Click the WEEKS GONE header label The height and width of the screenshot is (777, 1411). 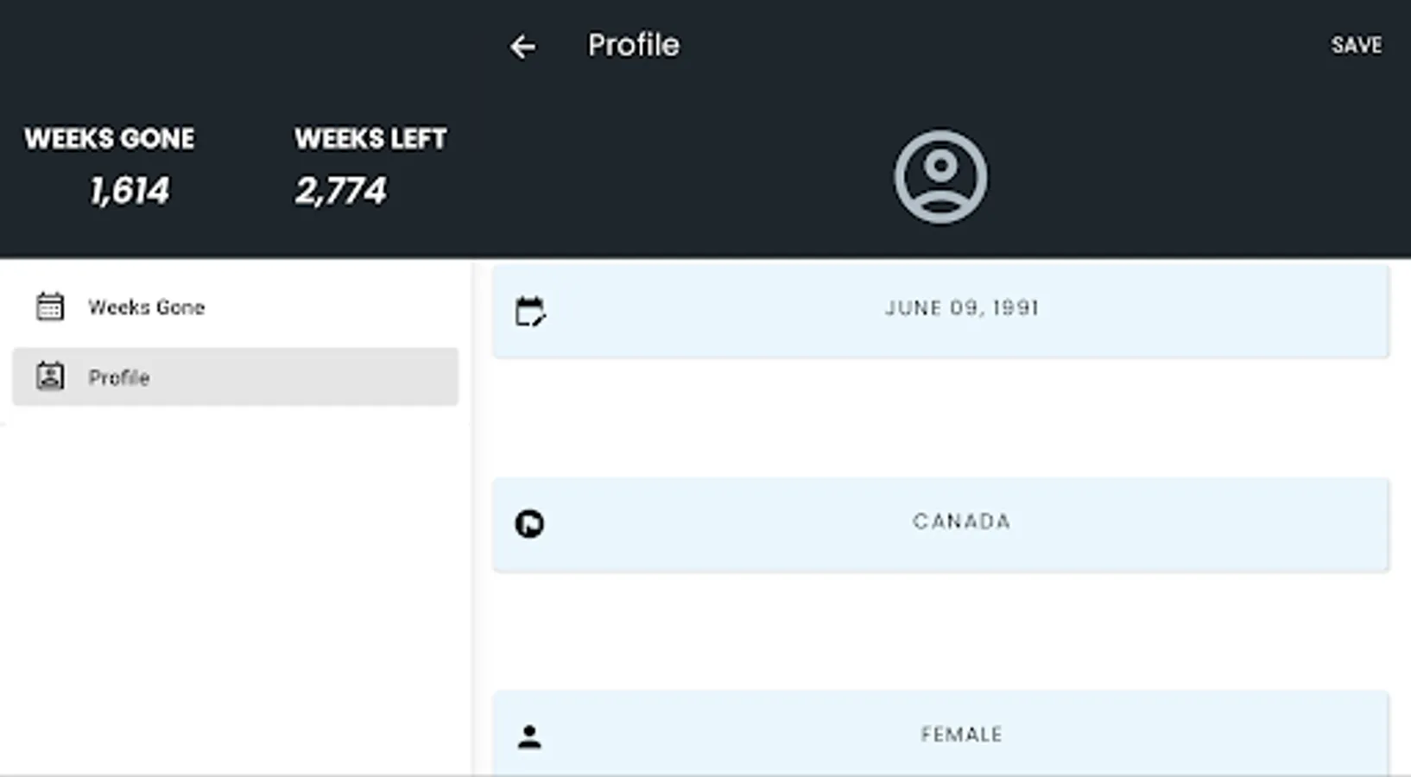click(x=110, y=139)
